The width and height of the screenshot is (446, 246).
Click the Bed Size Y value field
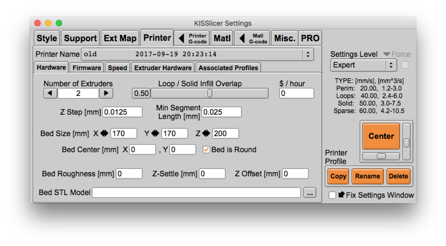coord(174,133)
